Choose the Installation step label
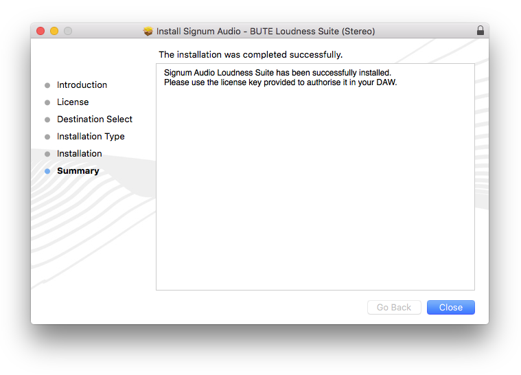 (80, 154)
